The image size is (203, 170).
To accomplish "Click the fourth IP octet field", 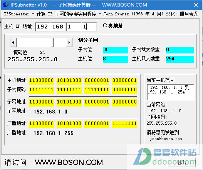I will coord(89,27).
